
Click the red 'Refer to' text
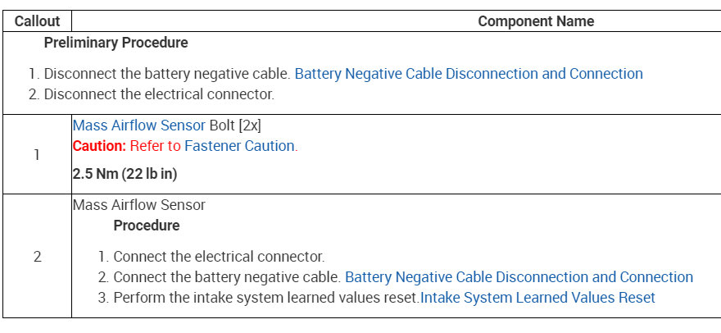(155, 146)
